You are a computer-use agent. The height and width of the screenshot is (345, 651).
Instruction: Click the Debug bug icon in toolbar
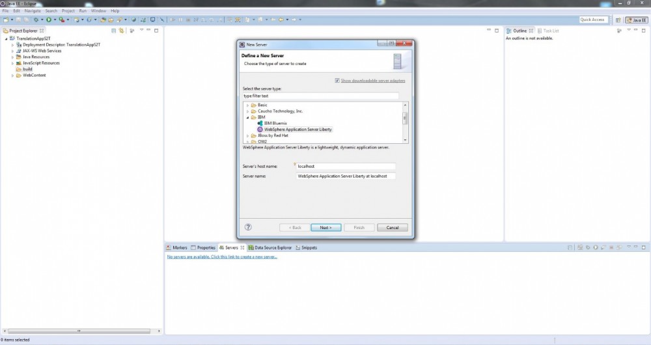click(36, 20)
